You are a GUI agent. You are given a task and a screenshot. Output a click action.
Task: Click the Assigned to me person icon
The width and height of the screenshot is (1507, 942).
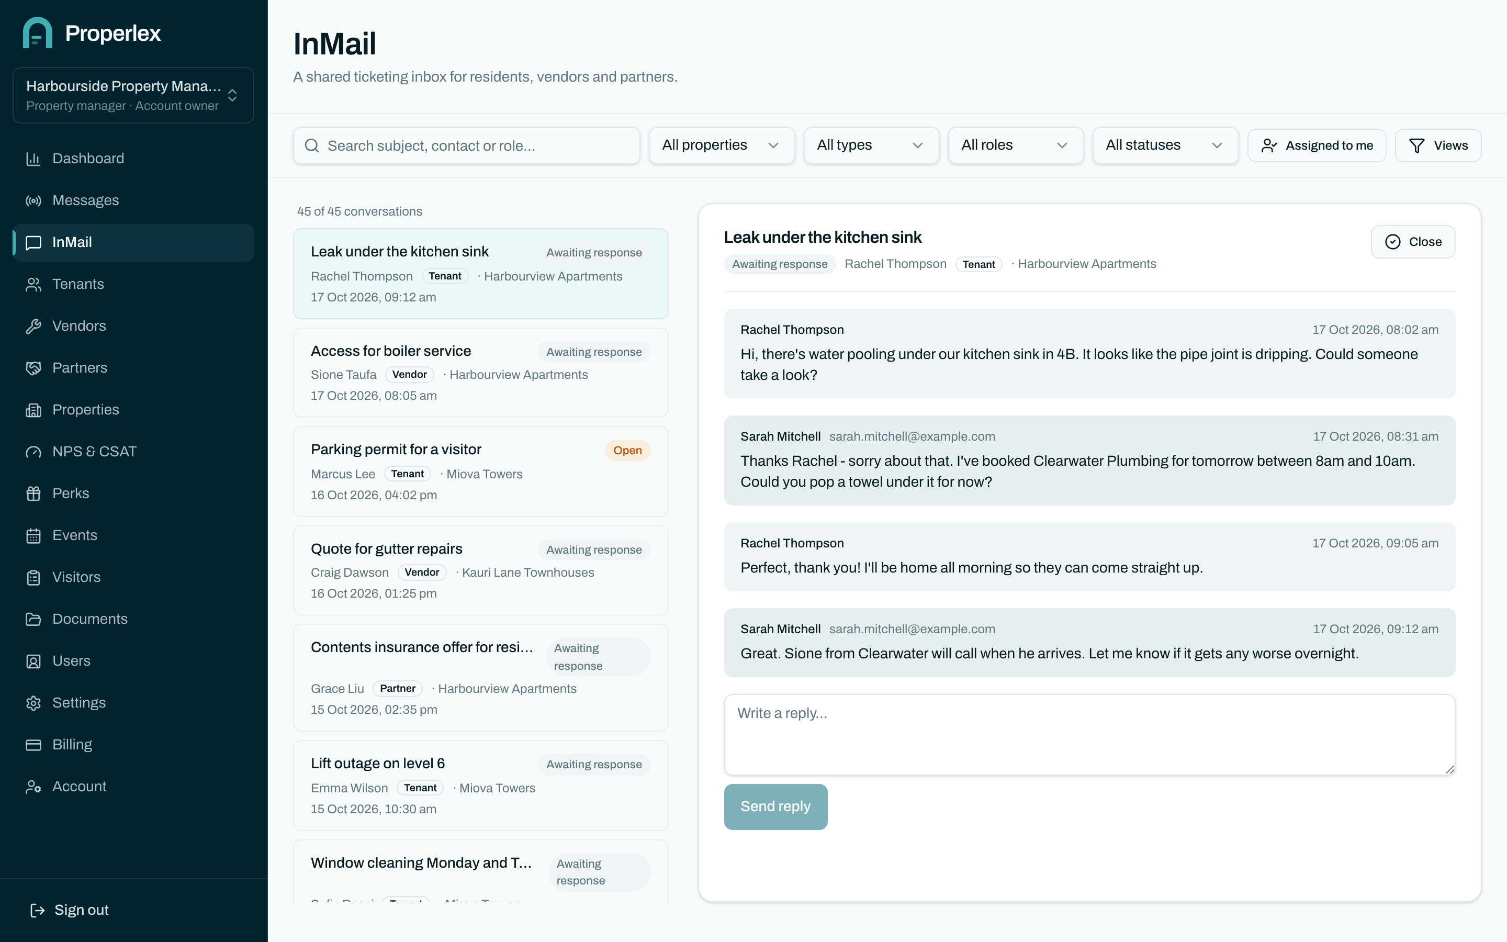click(1268, 146)
